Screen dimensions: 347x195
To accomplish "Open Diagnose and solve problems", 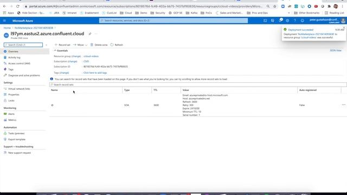I will coord(24,75).
